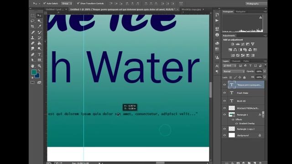Add a Levels adjustment
Screen dimensions: 292x164
click(x=238, y=44)
